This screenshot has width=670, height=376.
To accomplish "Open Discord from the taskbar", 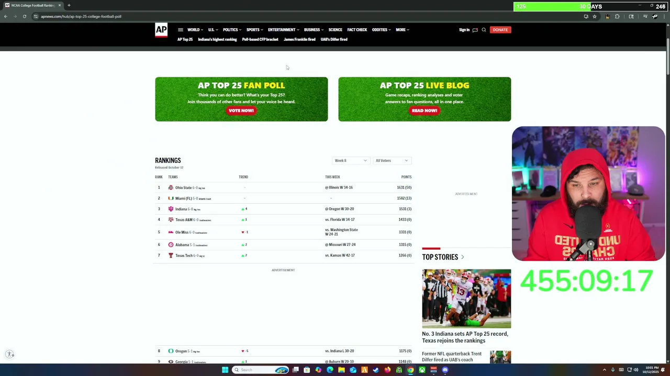I will (445, 370).
